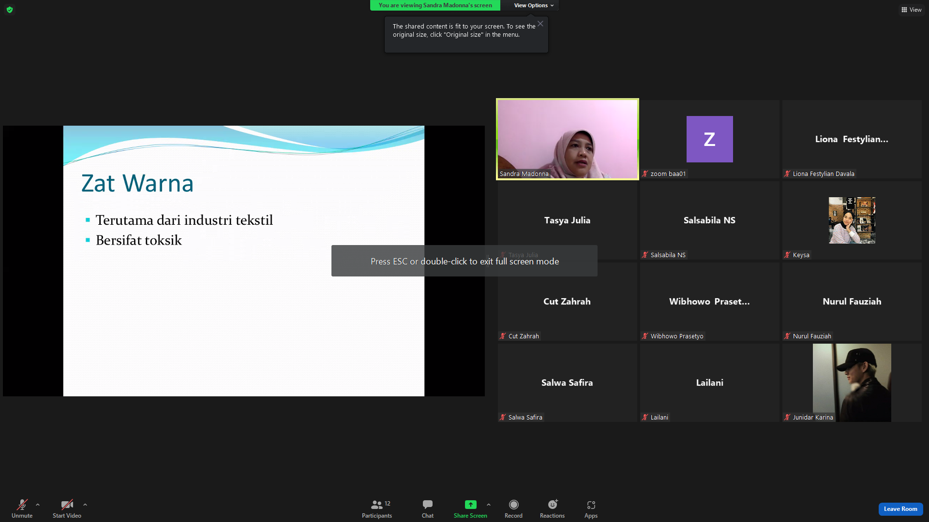This screenshot has width=929, height=522.
Task: Click muted mic icon on zoom baa01
Action: coord(645,174)
